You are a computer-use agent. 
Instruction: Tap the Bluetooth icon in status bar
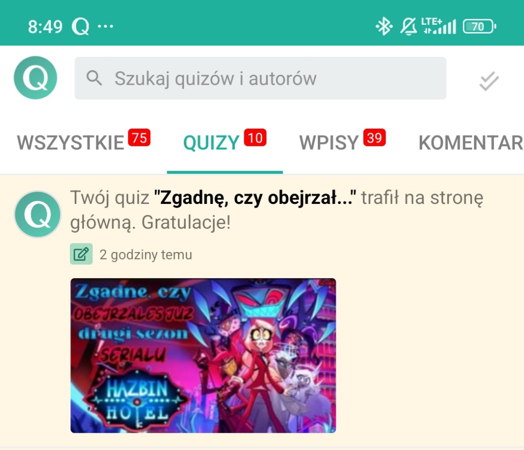point(384,26)
